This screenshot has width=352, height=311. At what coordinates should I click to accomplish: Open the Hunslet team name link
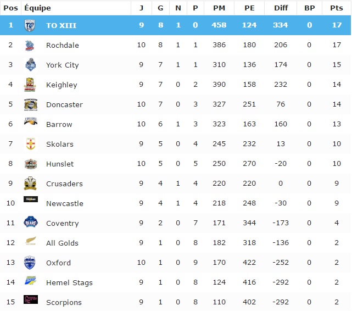click(60, 164)
